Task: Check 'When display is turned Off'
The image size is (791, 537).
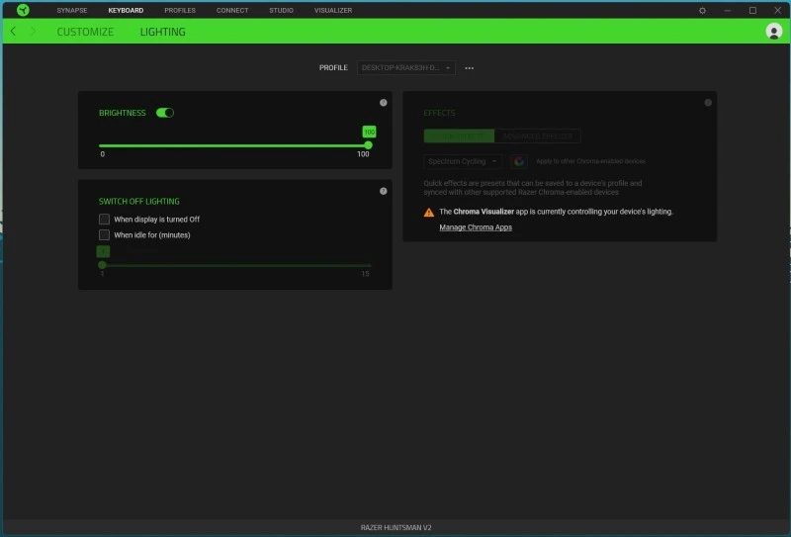Action: point(104,219)
